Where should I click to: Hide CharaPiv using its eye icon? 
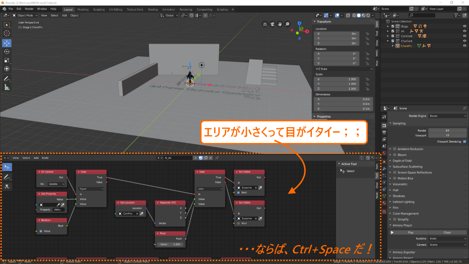[465, 46]
